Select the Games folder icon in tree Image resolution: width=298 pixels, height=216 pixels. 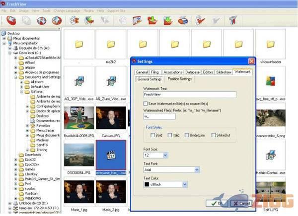(22, 168)
